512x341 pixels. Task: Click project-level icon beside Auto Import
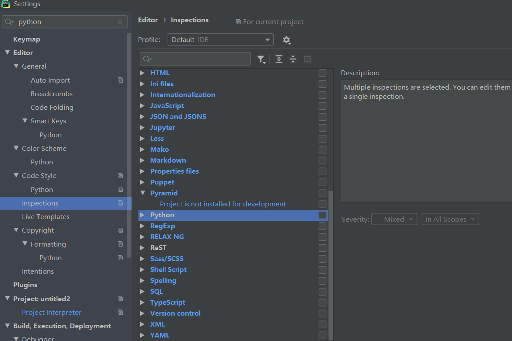click(x=120, y=80)
